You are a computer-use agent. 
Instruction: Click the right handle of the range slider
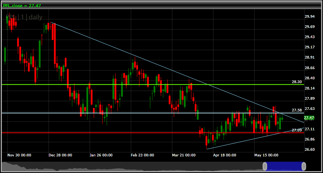[304, 166]
